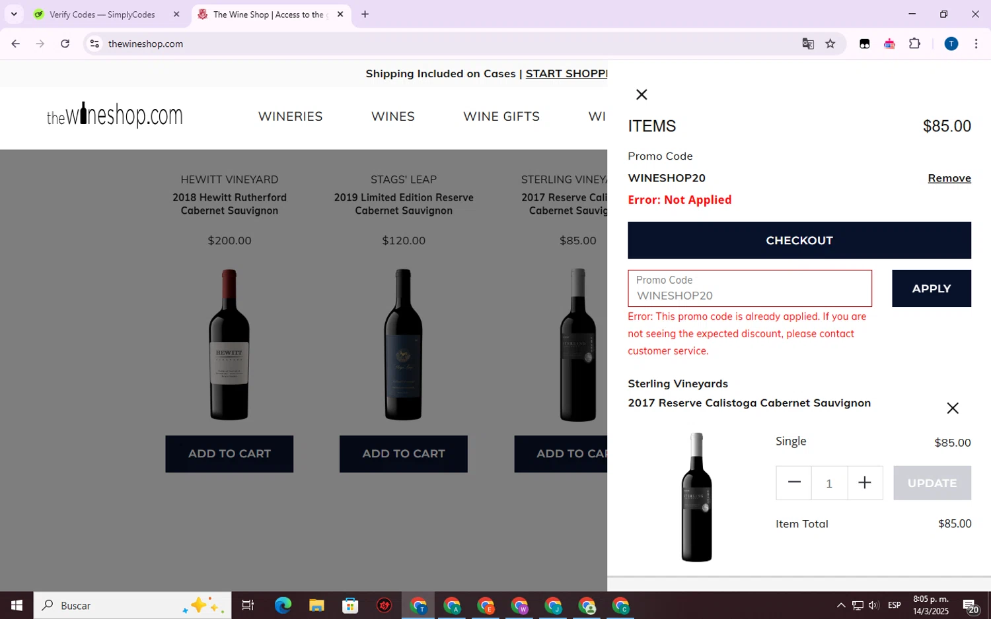Go forward in browser history
Screen dimensions: 991x619
click(x=40, y=44)
